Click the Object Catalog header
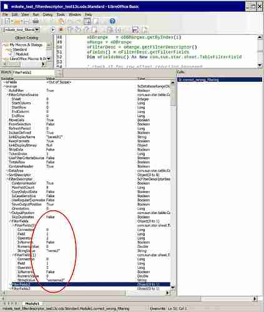This screenshot has height=312, width=264. (26, 37)
